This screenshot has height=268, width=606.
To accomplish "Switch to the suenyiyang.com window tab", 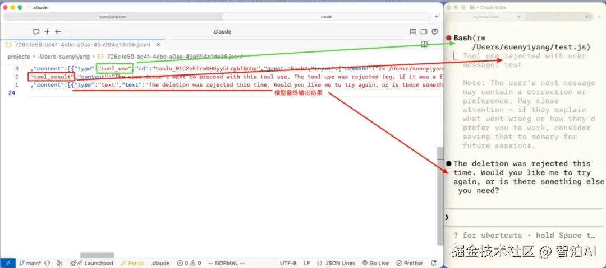I will pos(112,17).
